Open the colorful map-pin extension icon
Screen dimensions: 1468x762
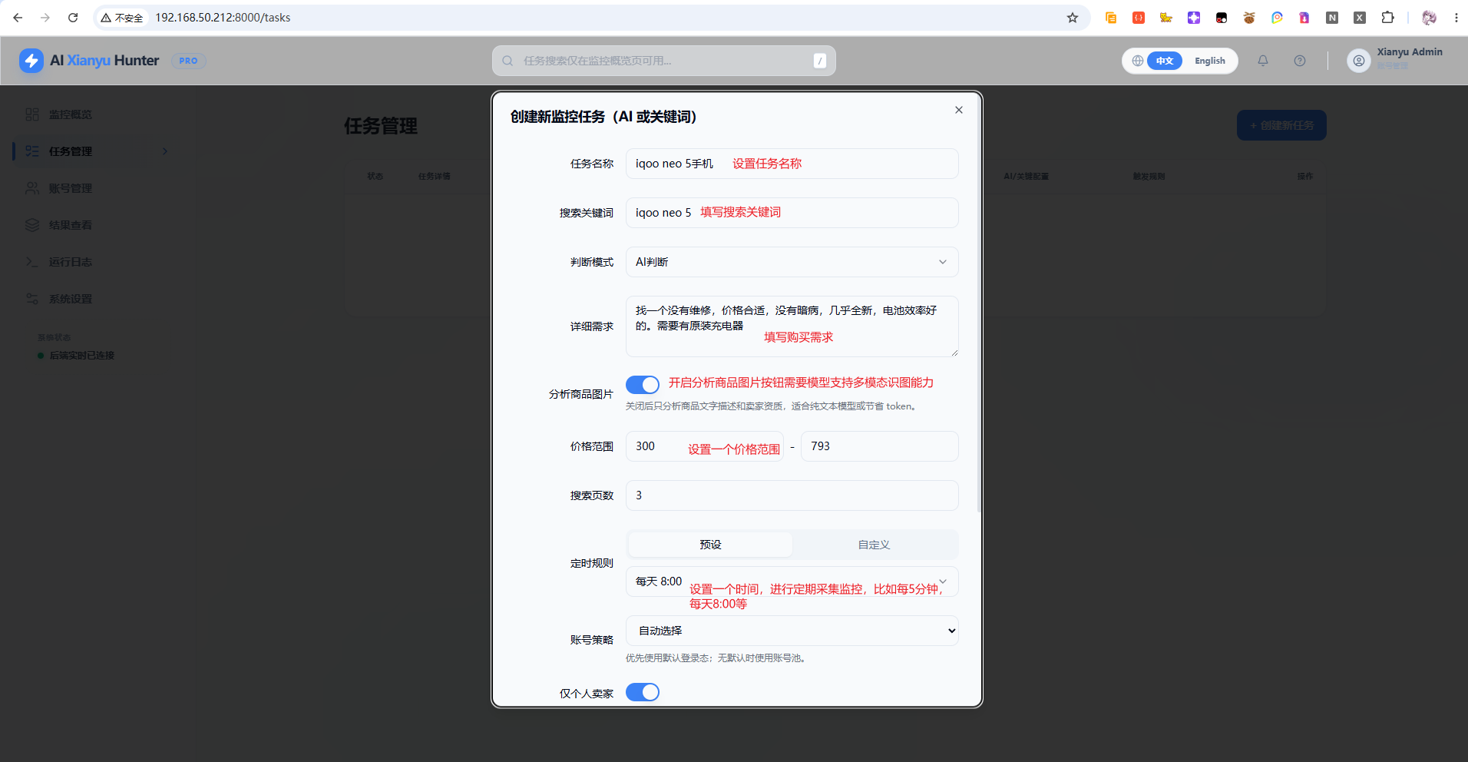point(1277,18)
